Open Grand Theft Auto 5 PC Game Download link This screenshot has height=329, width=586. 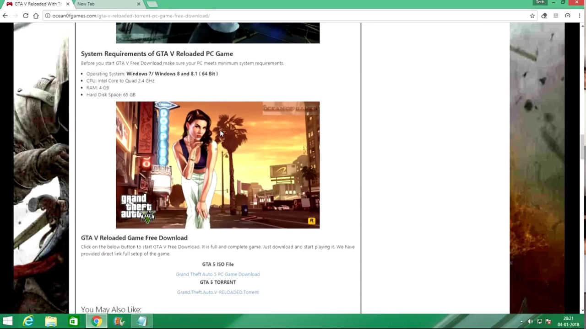click(217, 274)
